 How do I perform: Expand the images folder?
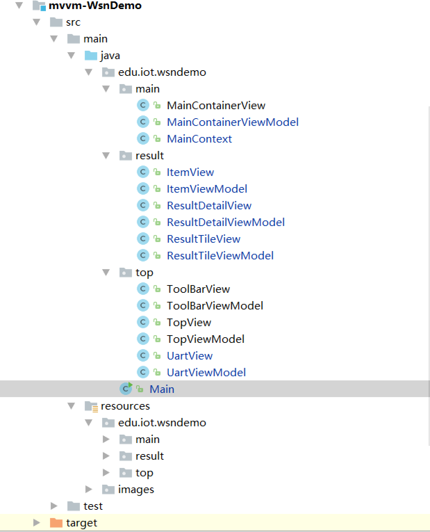[89, 489]
